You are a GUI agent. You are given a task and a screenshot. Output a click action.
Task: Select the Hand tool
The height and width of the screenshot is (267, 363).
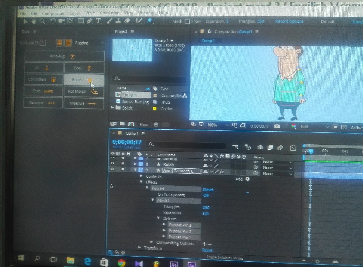(x=34, y=21)
